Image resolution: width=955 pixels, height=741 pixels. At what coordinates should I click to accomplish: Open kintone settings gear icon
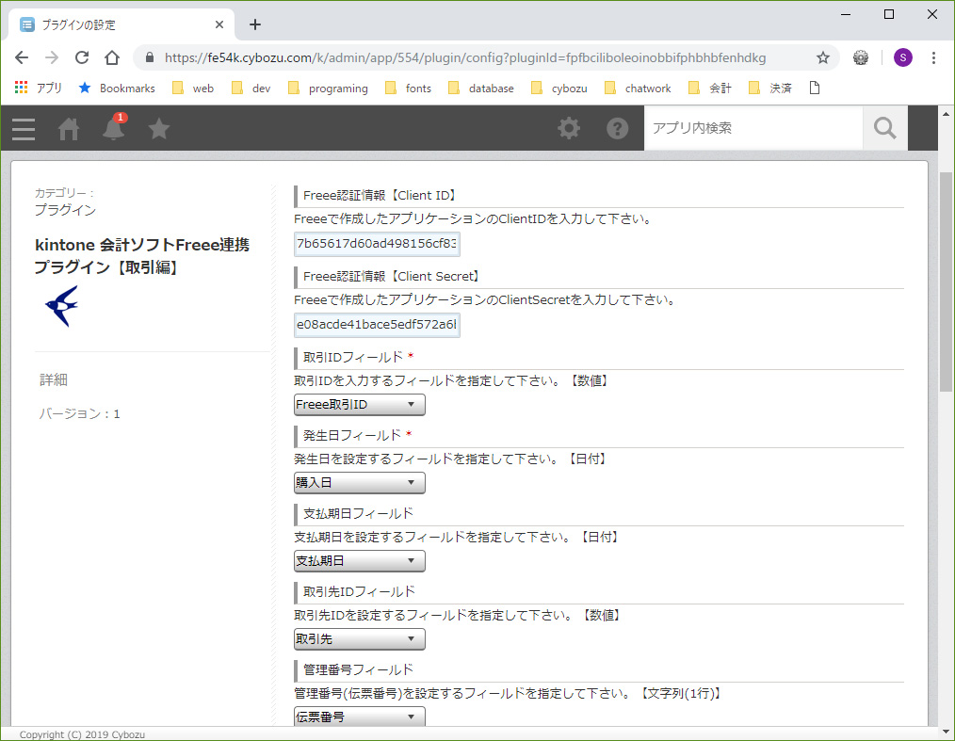(x=569, y=128)
